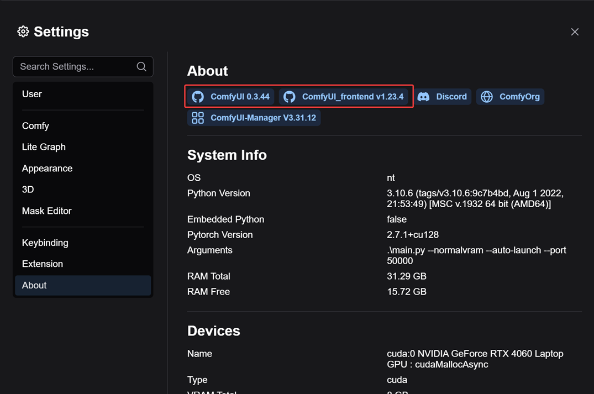
Task: Click the Devices heading
Action: click(x=214, y=331)
